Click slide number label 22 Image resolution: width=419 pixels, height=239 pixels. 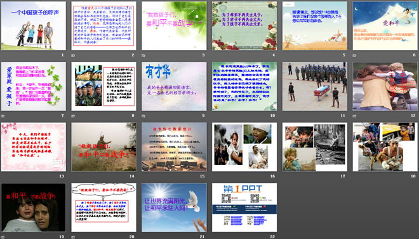coord(272,236)
